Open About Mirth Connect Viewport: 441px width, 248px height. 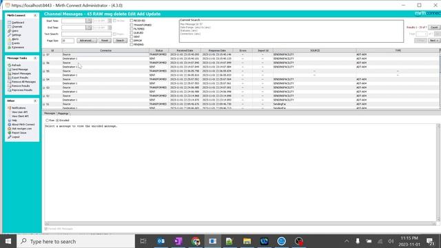point(23,124)
